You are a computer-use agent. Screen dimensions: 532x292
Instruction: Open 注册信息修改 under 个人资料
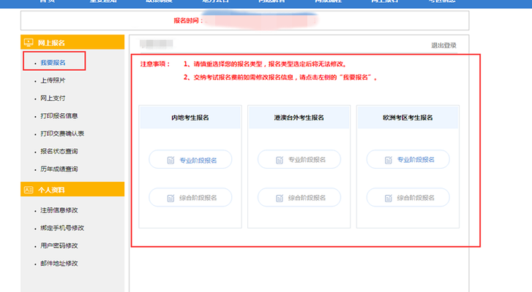tap(59, 210)
